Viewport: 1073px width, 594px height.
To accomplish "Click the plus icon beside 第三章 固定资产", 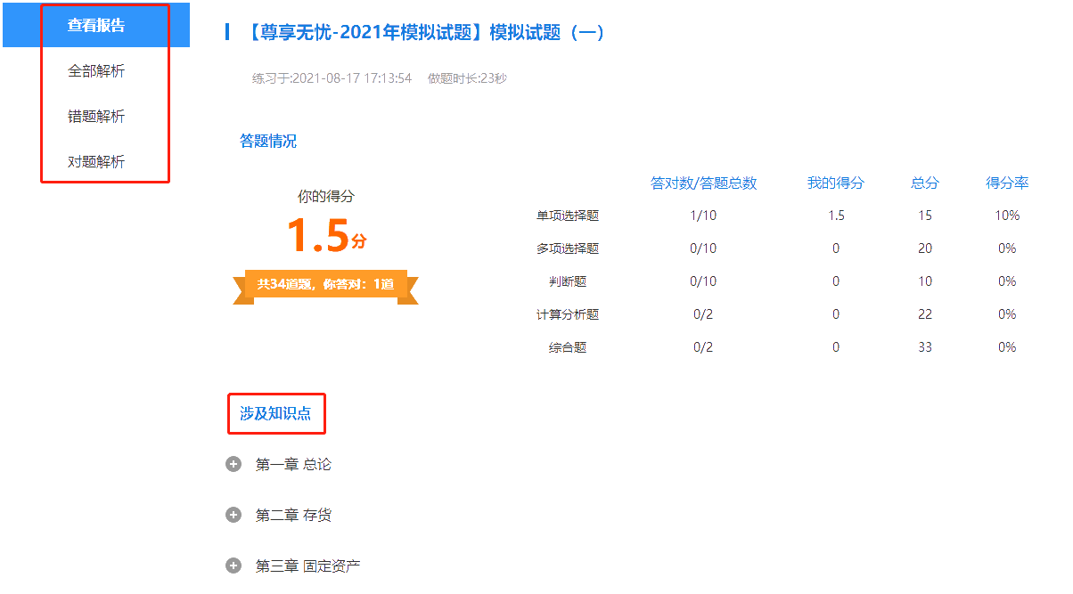I will coord(233,565).
